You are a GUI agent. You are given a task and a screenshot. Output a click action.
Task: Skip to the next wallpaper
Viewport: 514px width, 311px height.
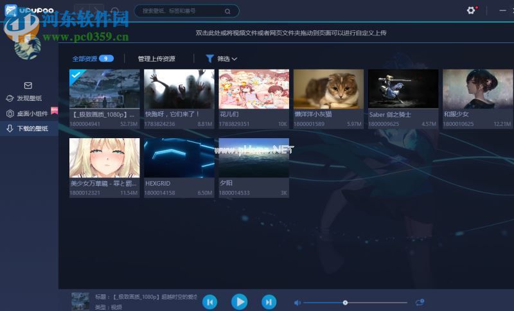pyautogui.click(x=269, y=302)
